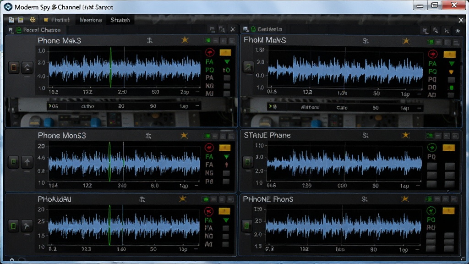Select the Santeauln panel tab
Viewport: 469px width, 264px height.
(x=263, y=29)
